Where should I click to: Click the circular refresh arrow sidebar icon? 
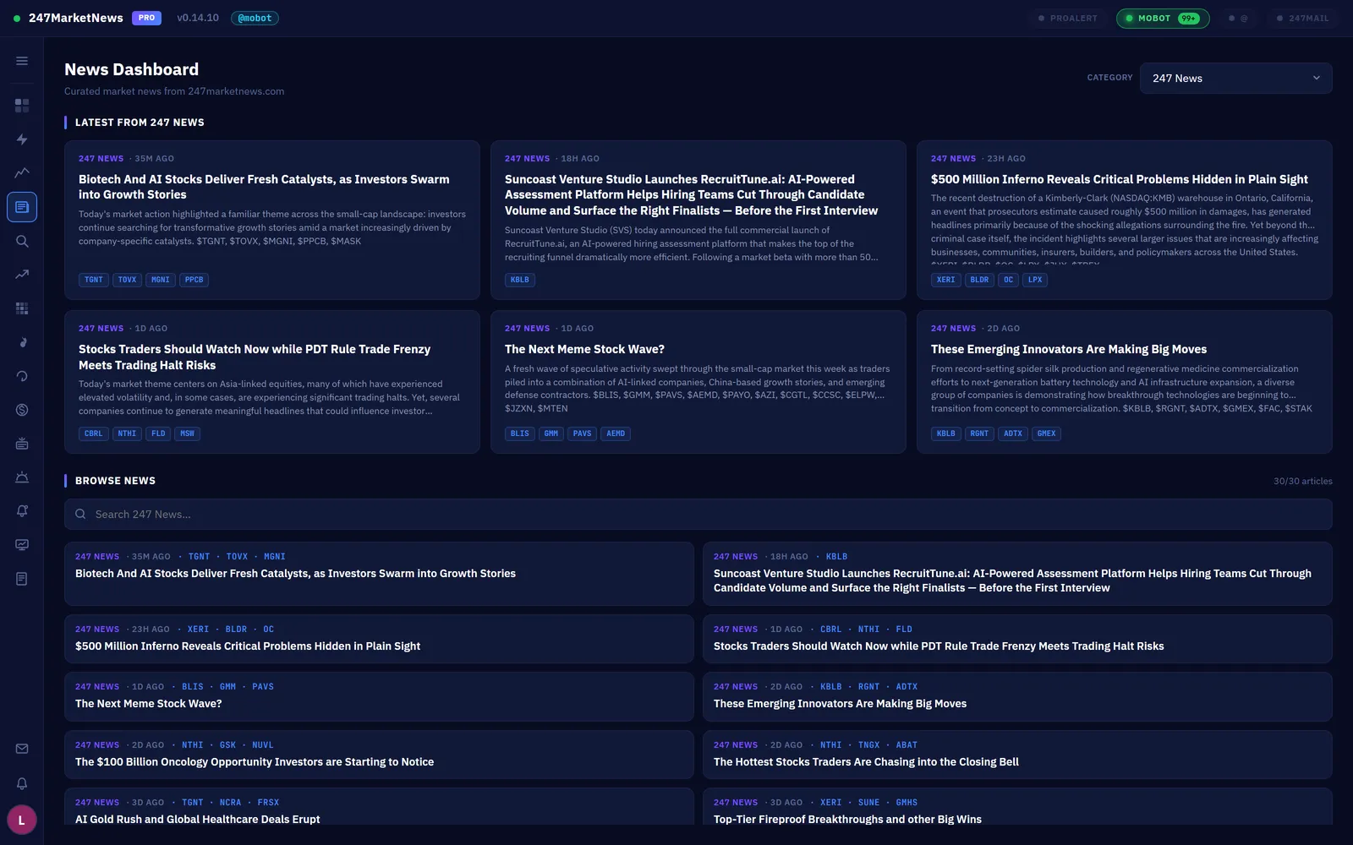(22, 376)
